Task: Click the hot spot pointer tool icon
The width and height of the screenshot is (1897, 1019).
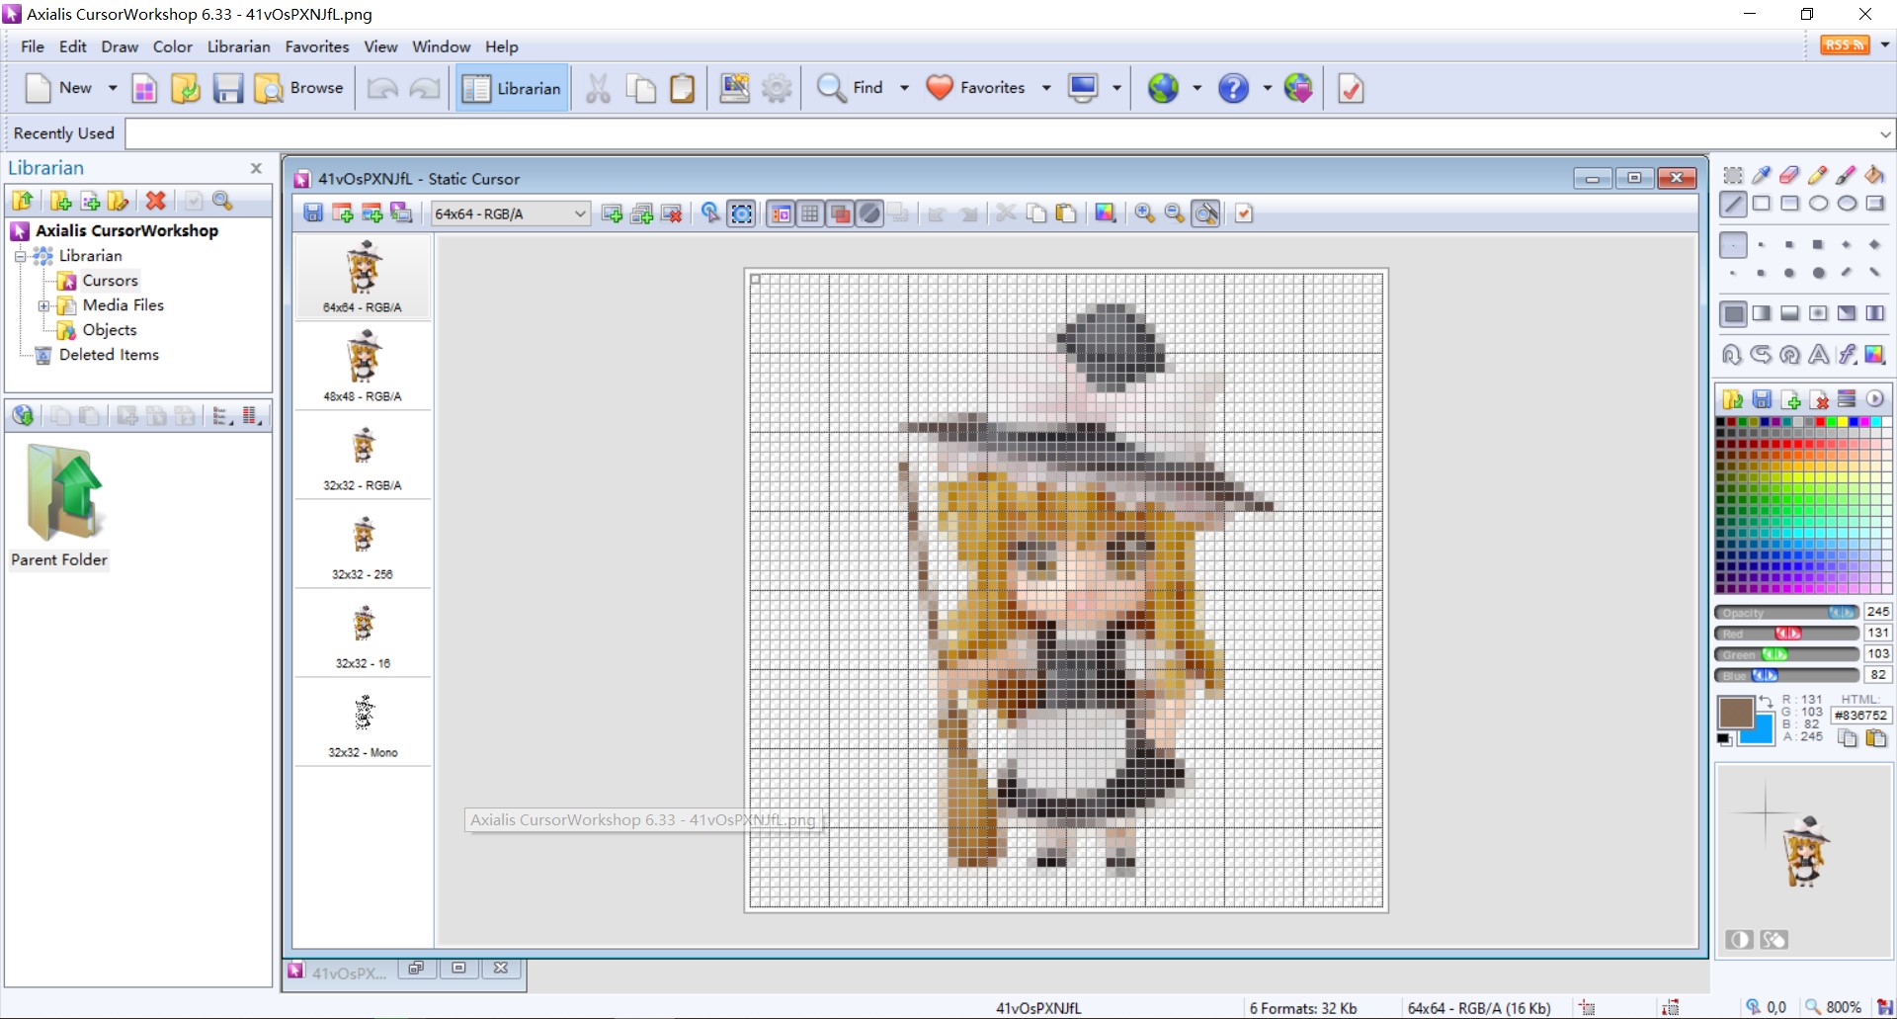Action: [709, 213]
